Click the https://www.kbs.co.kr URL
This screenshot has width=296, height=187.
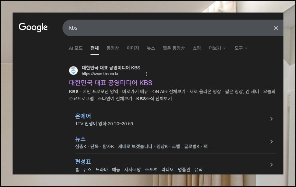coord(100,74)
